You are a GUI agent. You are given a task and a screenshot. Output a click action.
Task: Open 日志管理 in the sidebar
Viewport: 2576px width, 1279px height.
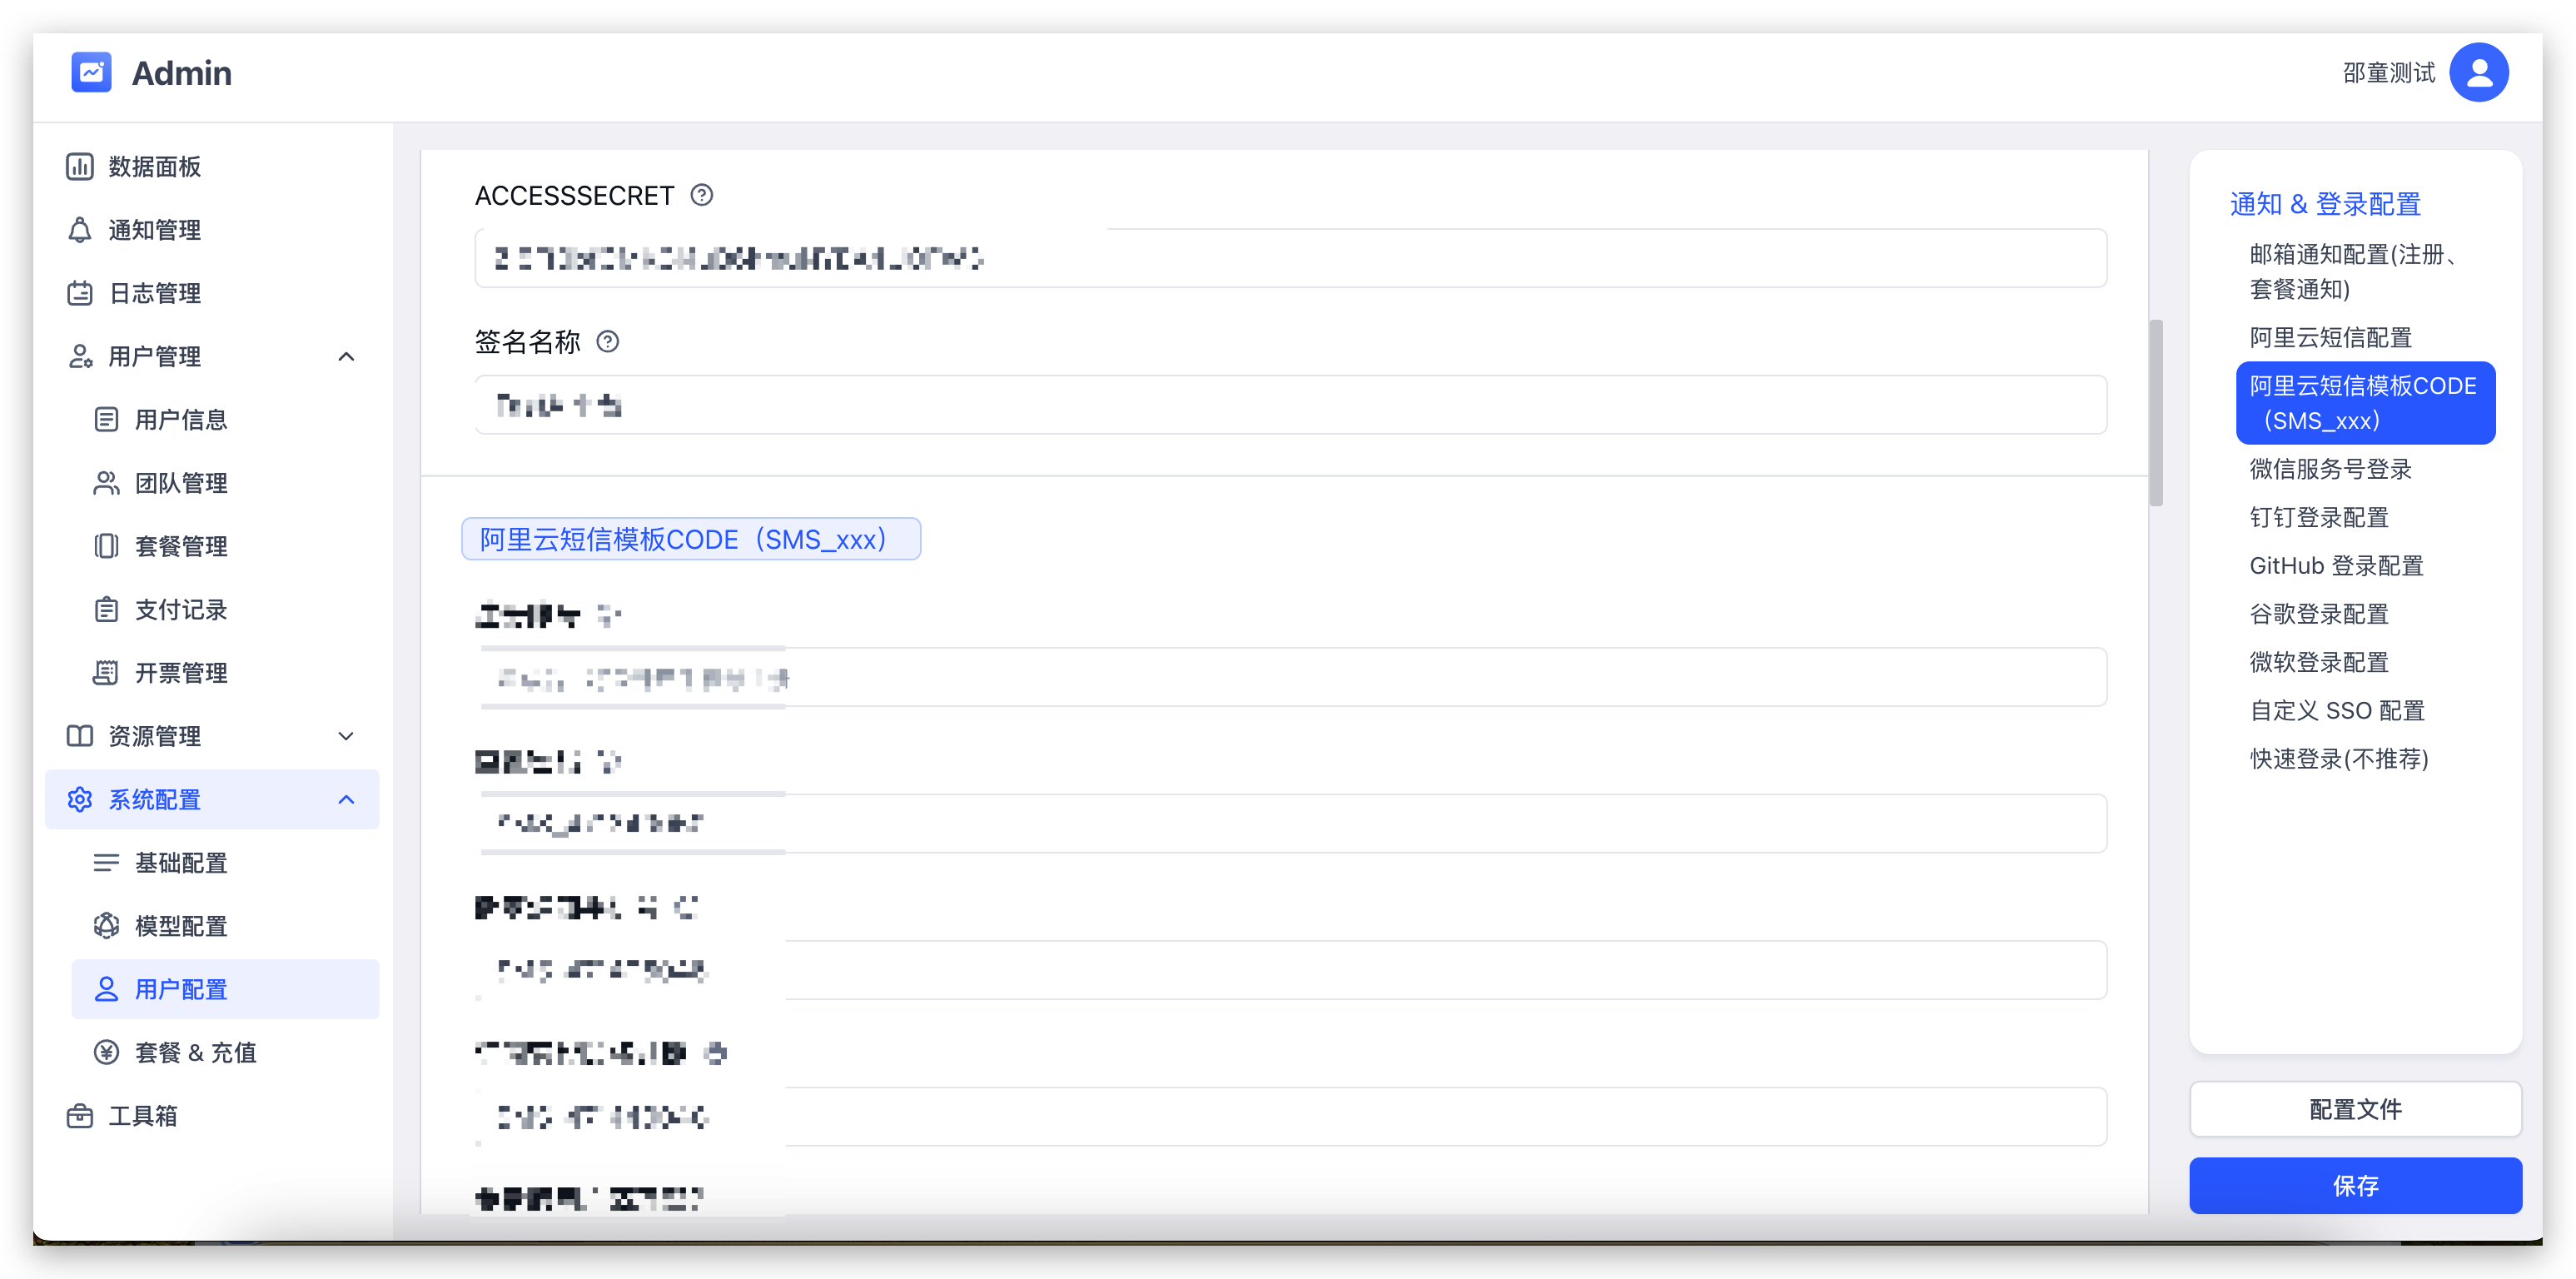click(154, 293)
